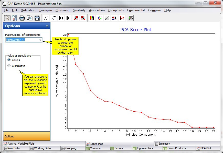
Task: Switch to the Eigenvectors tab
Action: click(x=147, y=148)
